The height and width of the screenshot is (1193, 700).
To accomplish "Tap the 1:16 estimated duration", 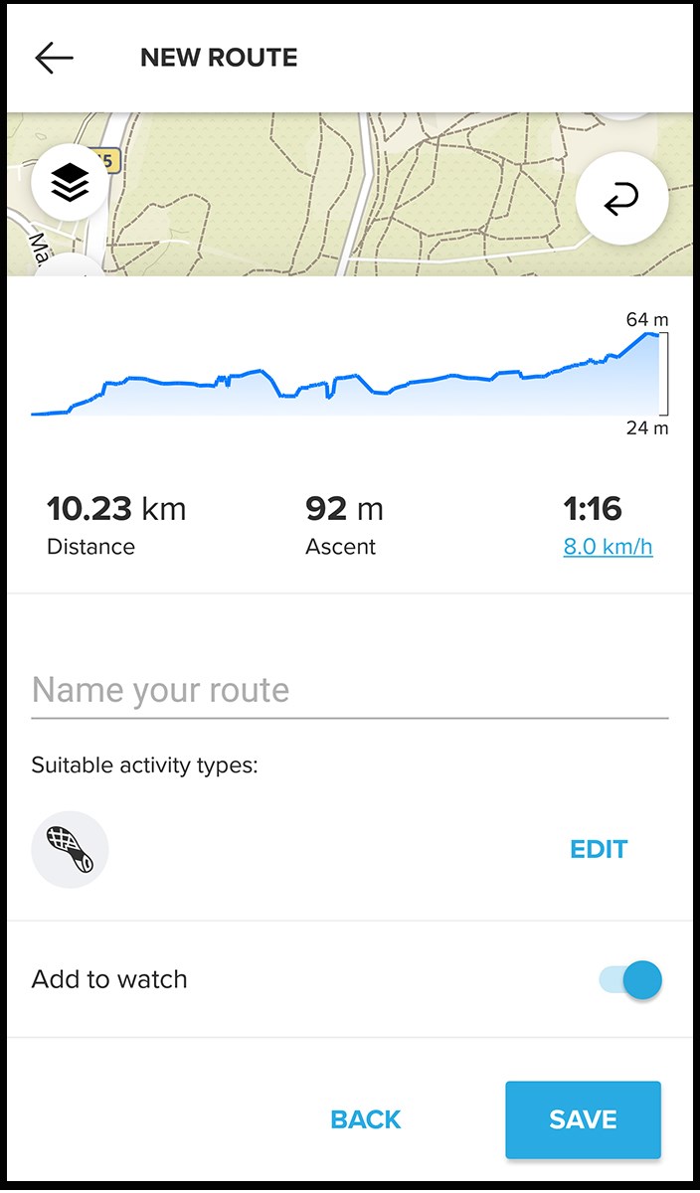I will click(593, 510).
